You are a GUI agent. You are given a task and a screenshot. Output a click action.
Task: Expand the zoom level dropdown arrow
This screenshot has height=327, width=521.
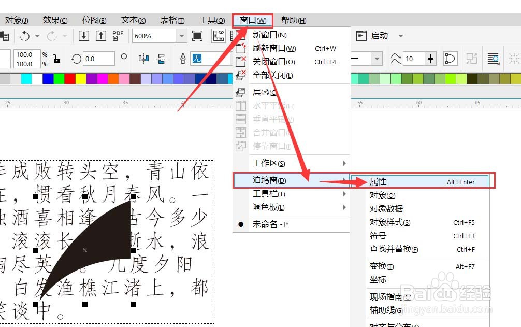[181, 36]
